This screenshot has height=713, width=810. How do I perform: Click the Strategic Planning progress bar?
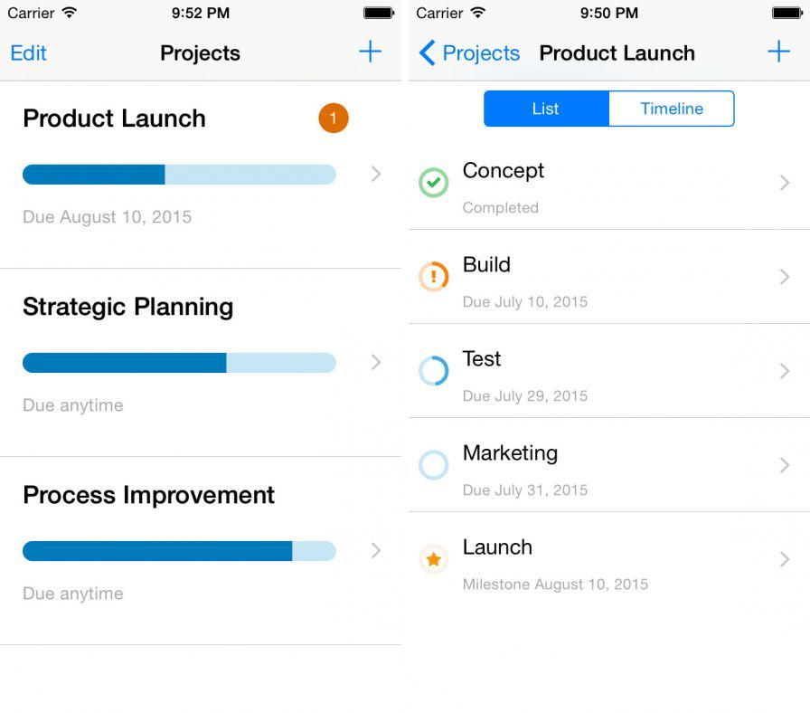click(x=179, y=363)
